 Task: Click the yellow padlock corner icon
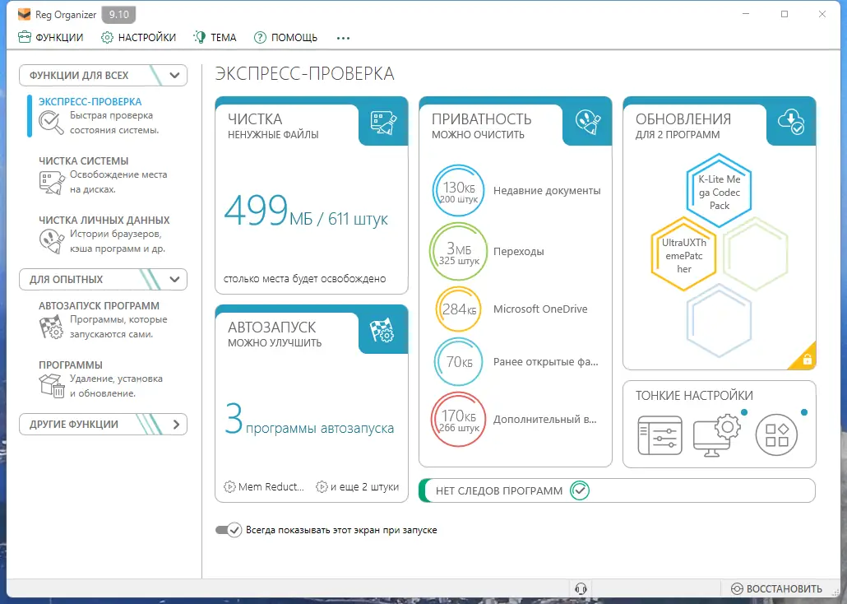point(807,359)
